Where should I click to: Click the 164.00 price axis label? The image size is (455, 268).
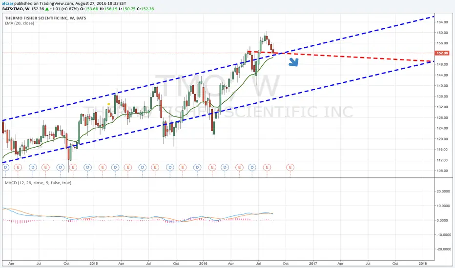click(x=442, y=22)
